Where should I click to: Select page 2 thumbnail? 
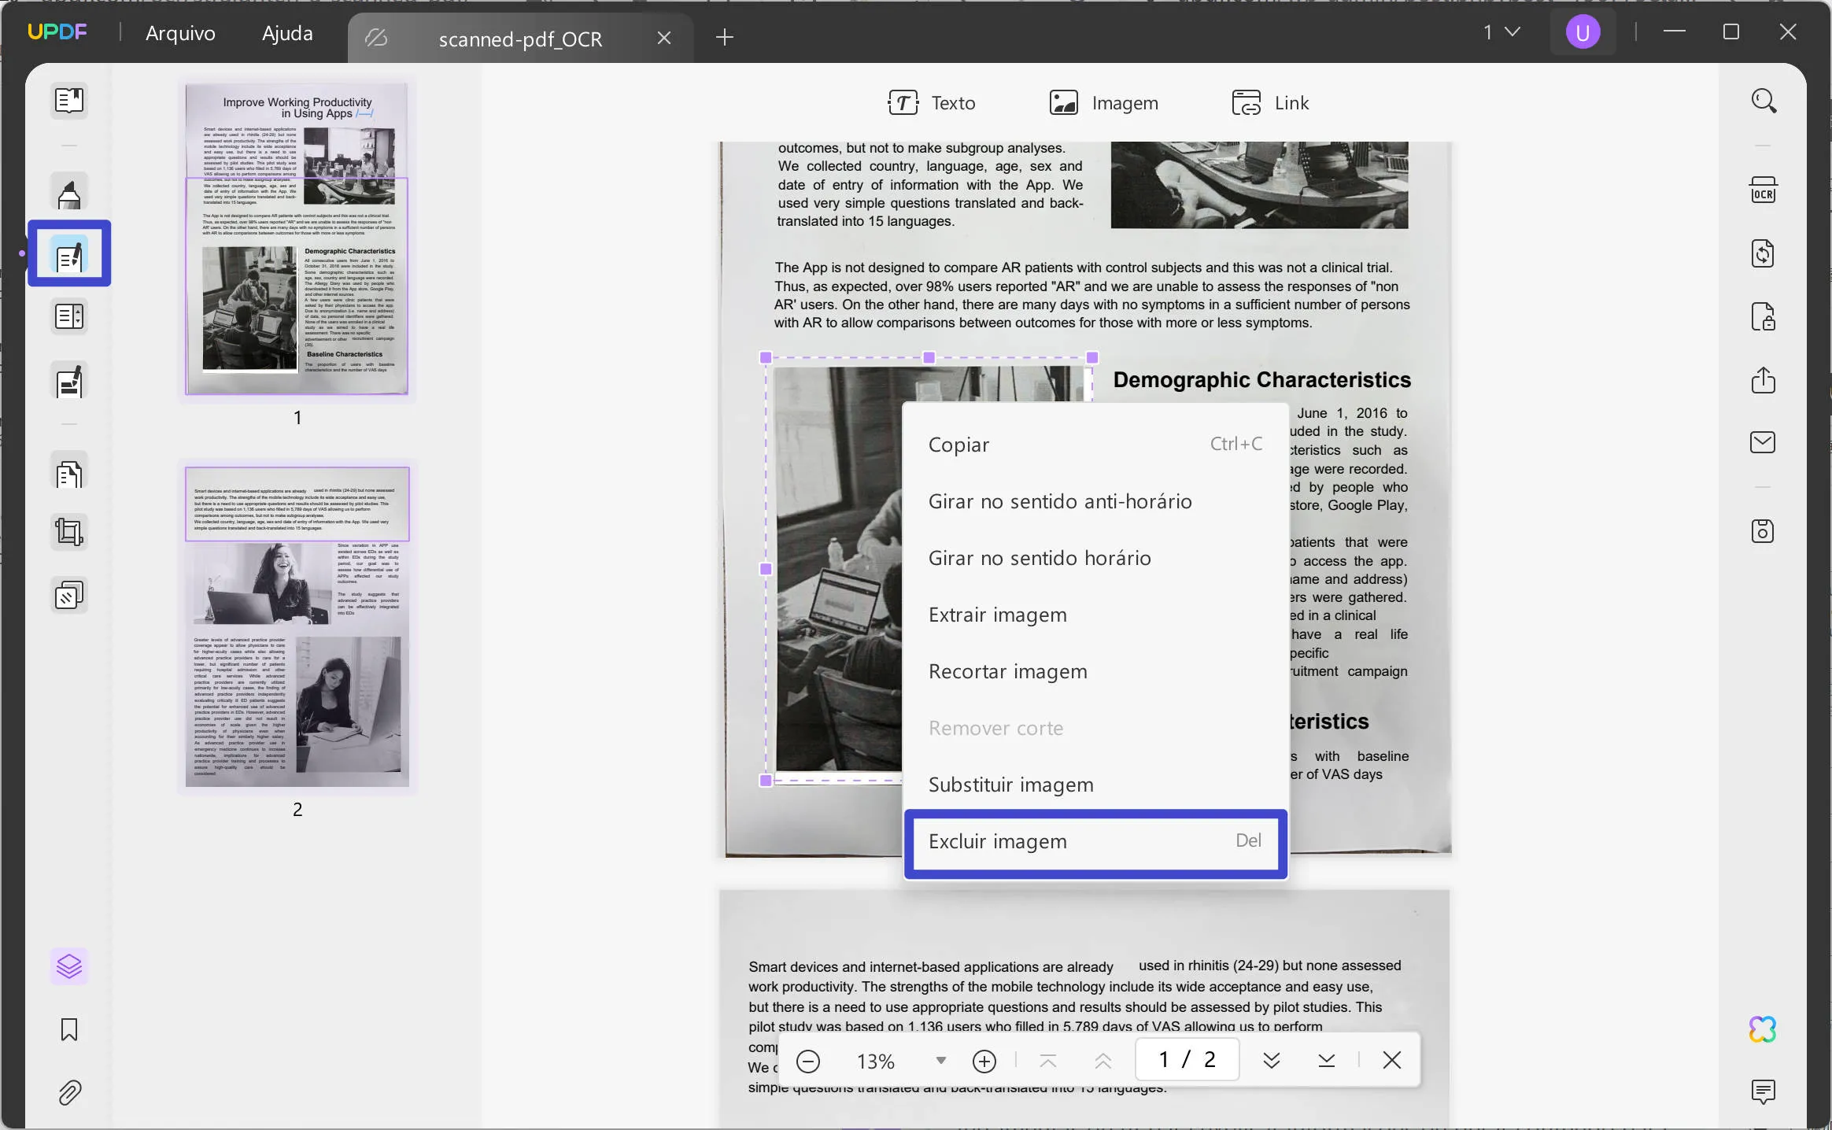point(297,627)
